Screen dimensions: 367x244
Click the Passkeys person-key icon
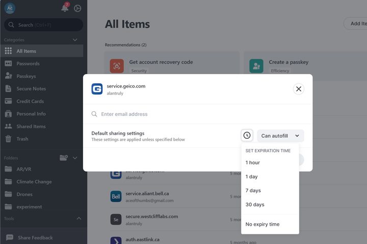[x=8, y=76]
